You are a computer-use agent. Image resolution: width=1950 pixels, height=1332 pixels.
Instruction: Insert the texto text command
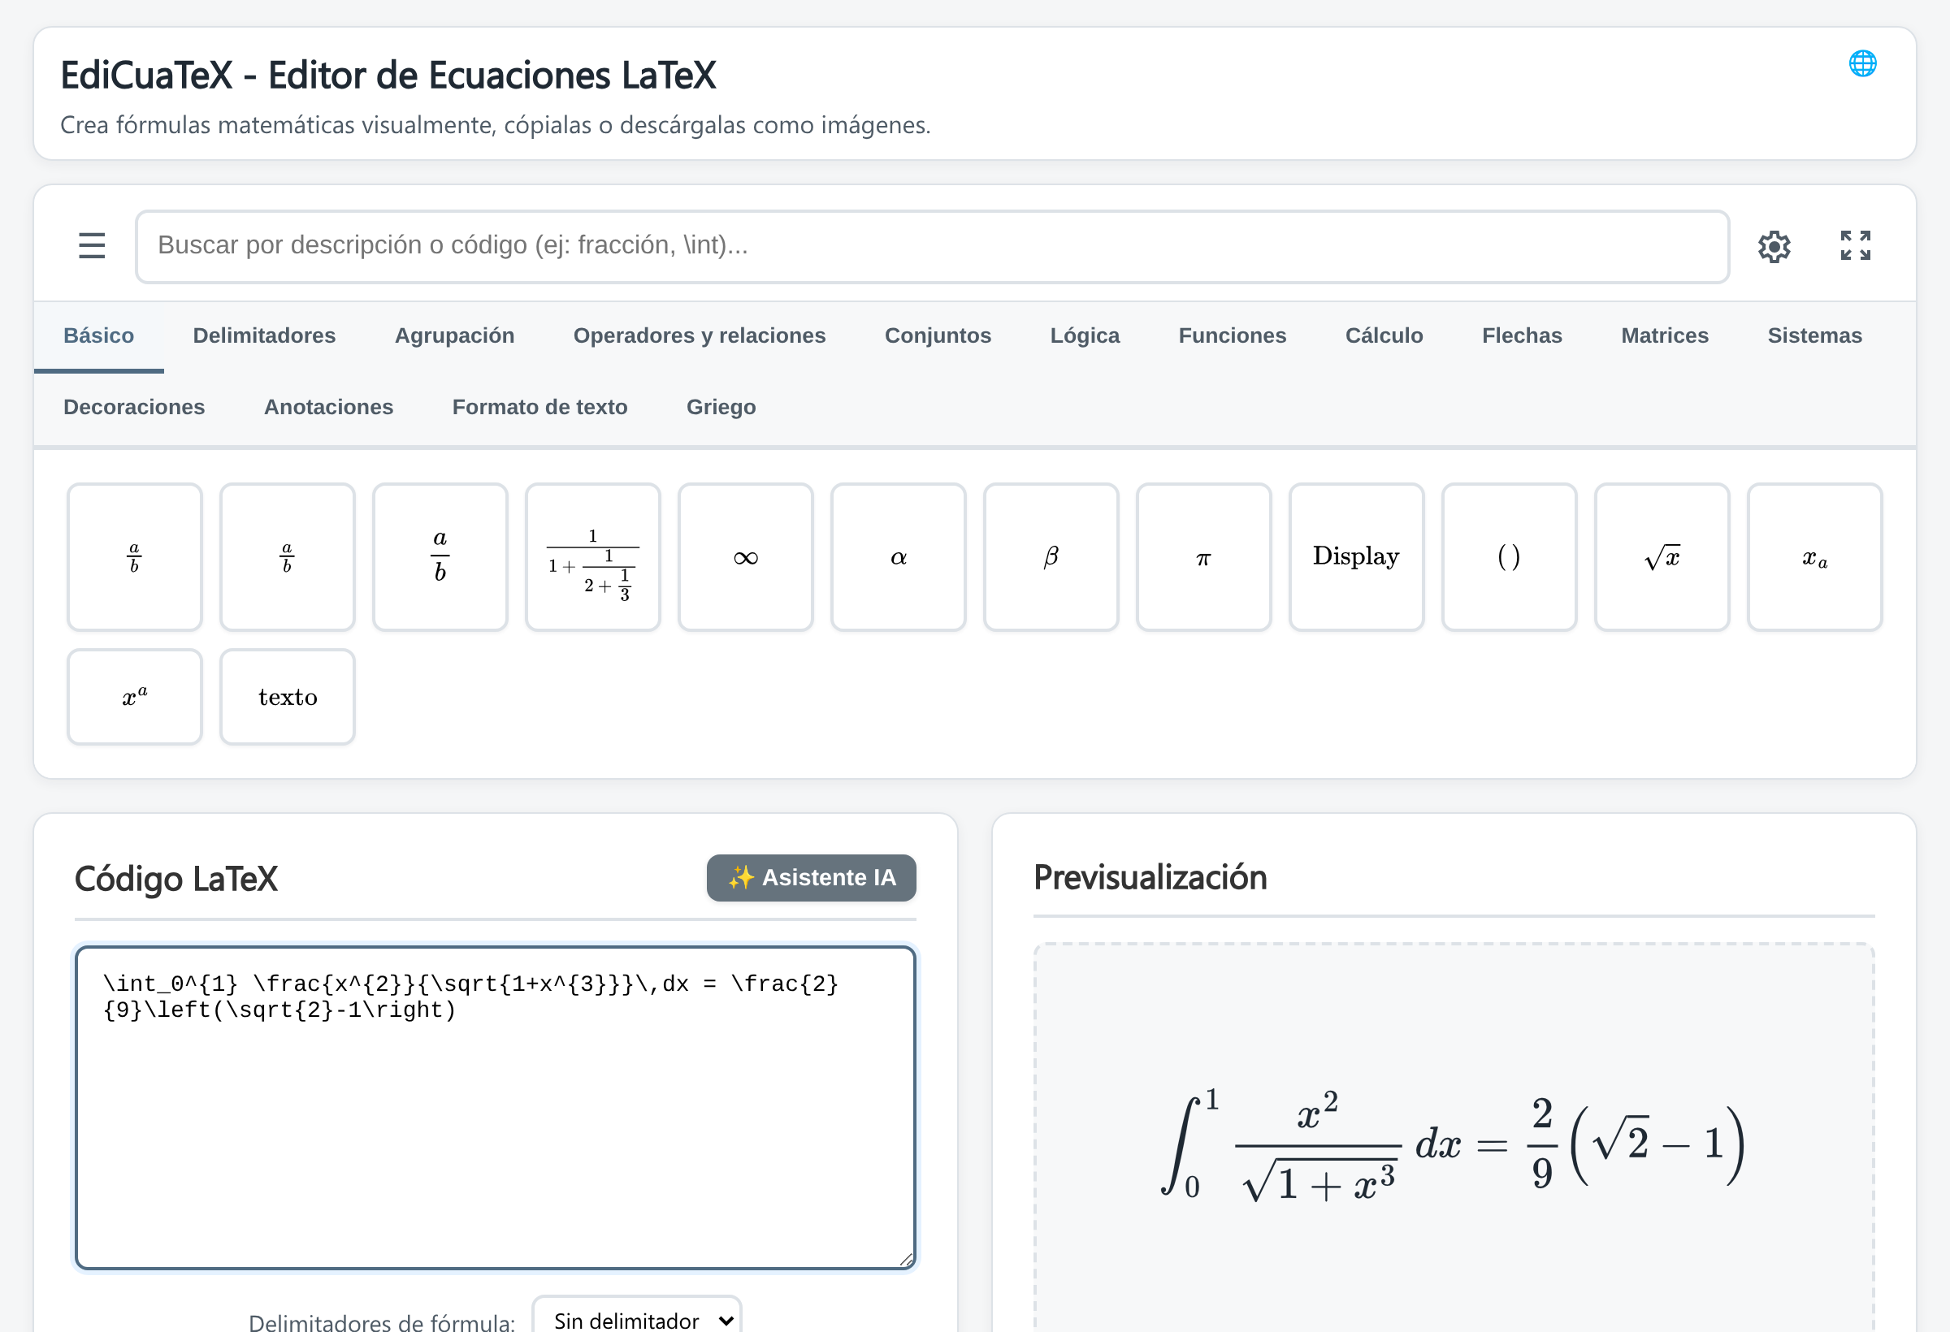pyautogui.click(x=288, y=697)
